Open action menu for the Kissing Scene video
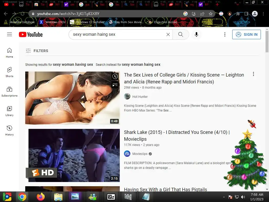 (254, 74)
